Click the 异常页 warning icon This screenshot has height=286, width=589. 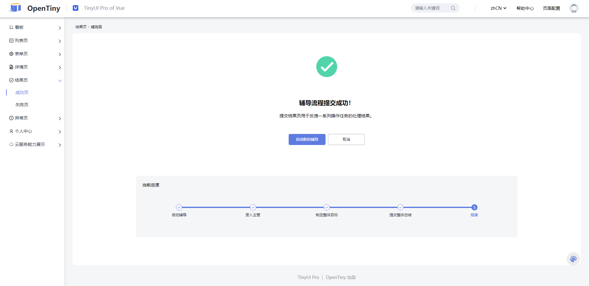pyautogui.click(x=11, y=118)
